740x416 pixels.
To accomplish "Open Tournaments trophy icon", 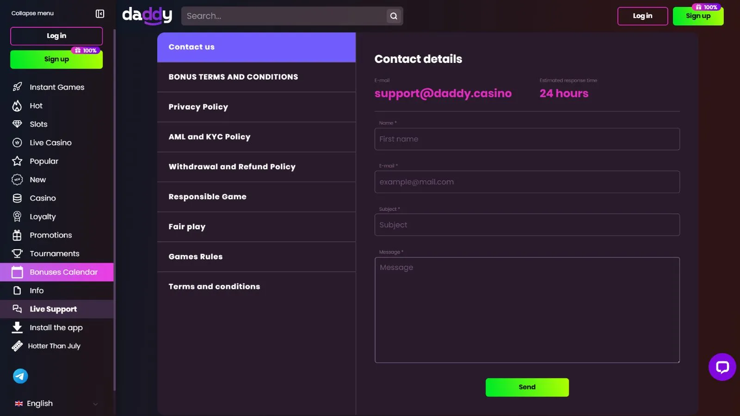I will click(17, 253).
